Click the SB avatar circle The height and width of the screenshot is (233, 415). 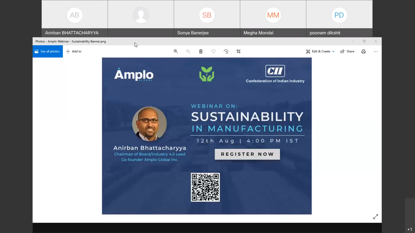coord(207,15)
